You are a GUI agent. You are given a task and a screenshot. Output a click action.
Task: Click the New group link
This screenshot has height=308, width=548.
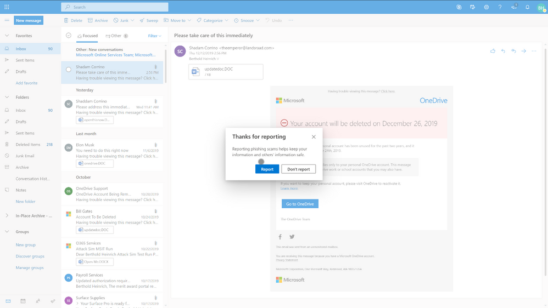25,245
